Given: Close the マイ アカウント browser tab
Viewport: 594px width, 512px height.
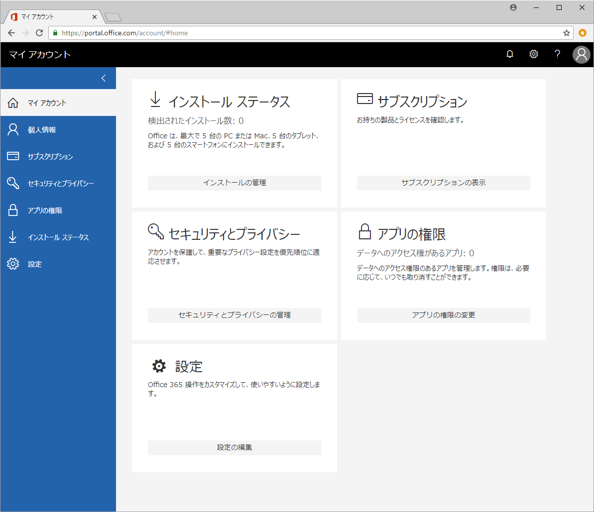Looking at the screenshot, I should [94, 16].
